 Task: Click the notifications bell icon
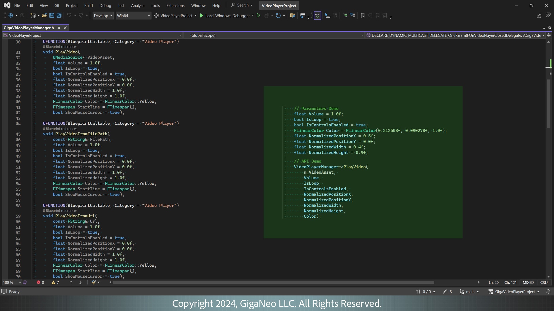click(x=548, y=292)
